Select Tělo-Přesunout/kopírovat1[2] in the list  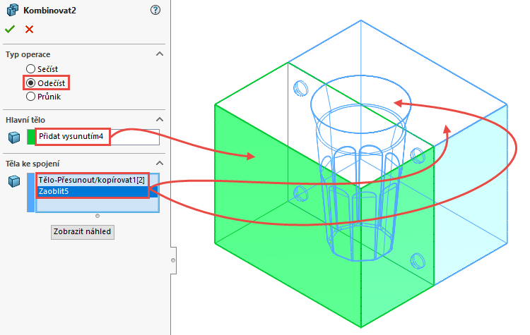(x=92, y=180)
